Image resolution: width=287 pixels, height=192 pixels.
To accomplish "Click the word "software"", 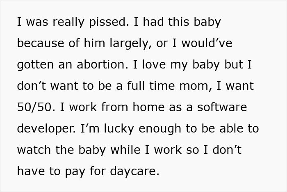I will coord(224,107).
